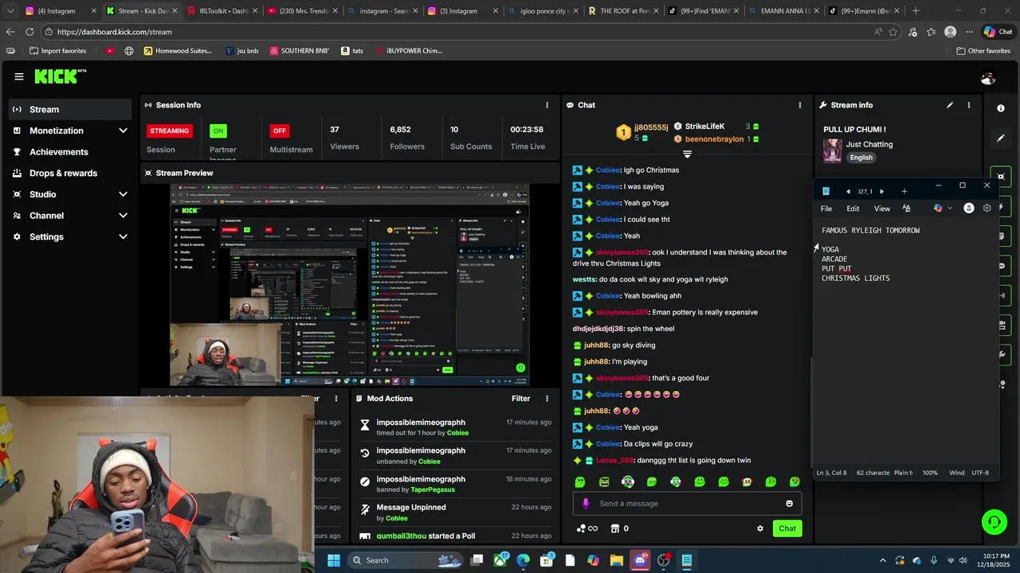Toggle Multistream OFF badge

tap(280, 131)
